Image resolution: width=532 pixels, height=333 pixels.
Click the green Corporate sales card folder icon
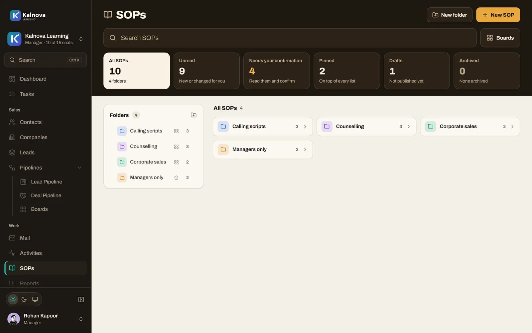pyautogui.click(x=430, y=127)
